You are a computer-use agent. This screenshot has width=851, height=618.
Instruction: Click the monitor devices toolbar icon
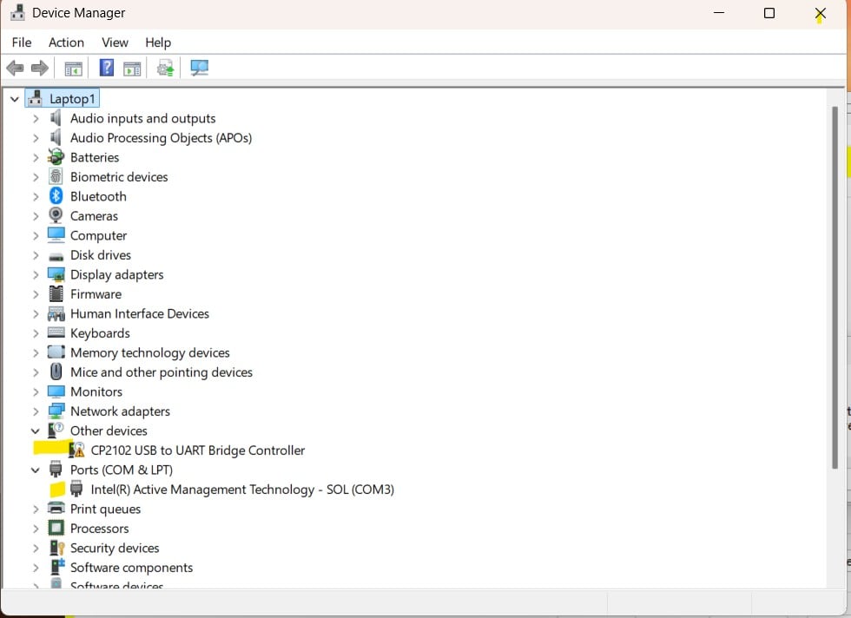point(199,68)
